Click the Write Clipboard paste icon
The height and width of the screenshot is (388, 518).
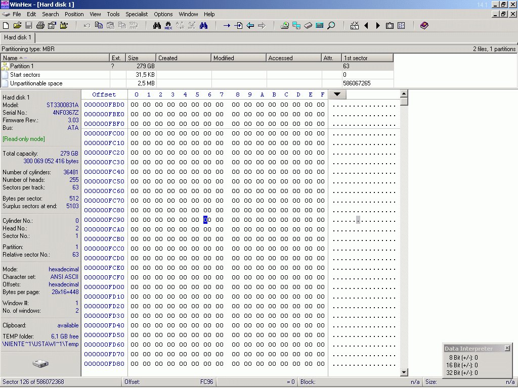click(x=110, y=25)
